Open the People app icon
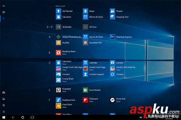This screenshot has width=181, height=120. coord(113,11)
